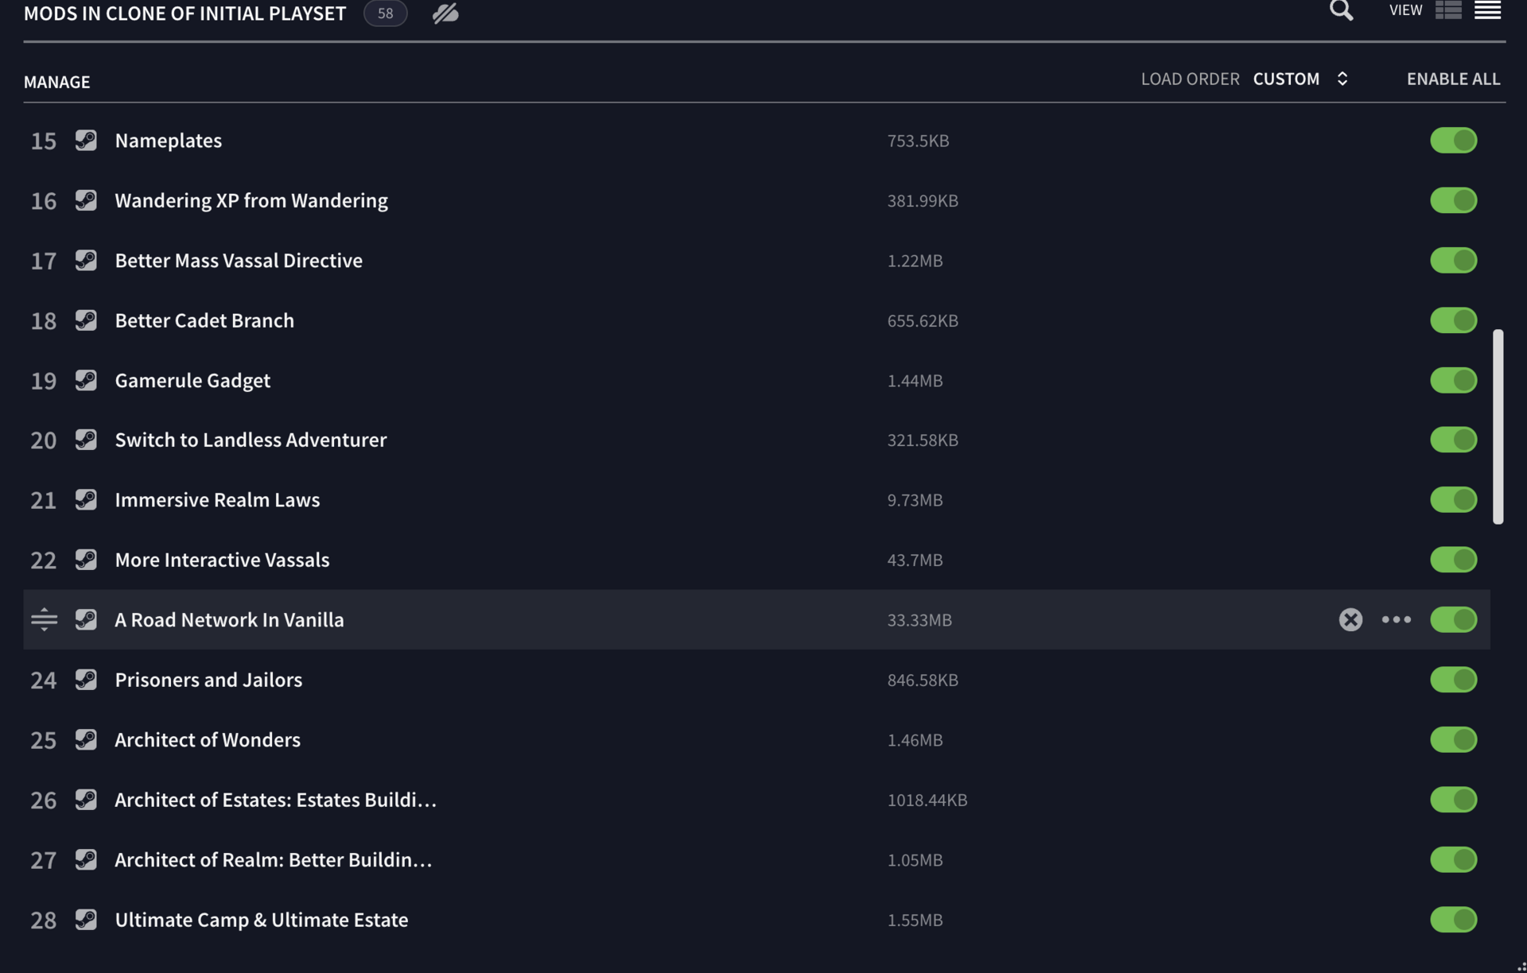This screenshot has width=1527, height=973.
Task: Click Steam icon next to Better Mass Vassal Directive
Action: [86, 260]
